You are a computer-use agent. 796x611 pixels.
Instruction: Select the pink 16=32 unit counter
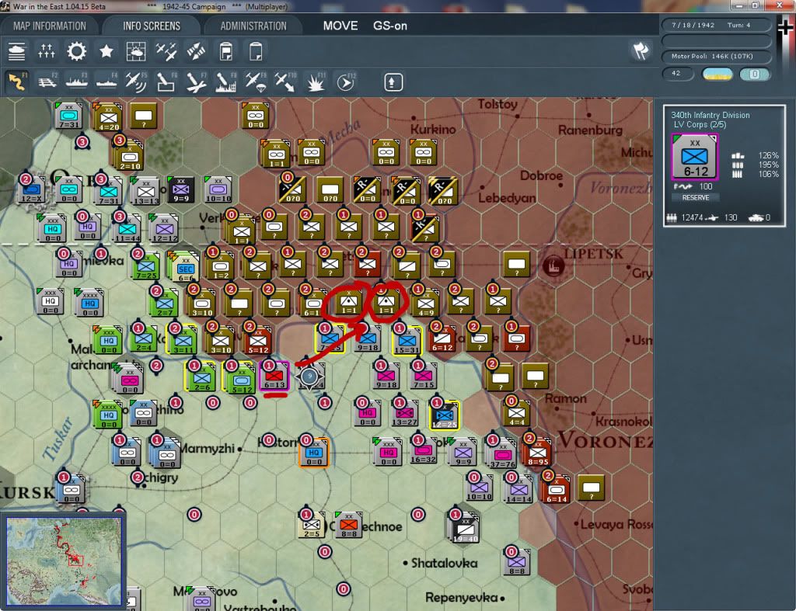(423, 450)
